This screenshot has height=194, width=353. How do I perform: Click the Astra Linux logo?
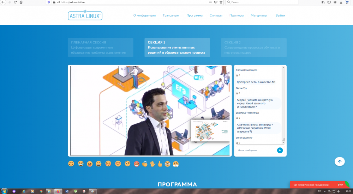click(x=85, y=16)
